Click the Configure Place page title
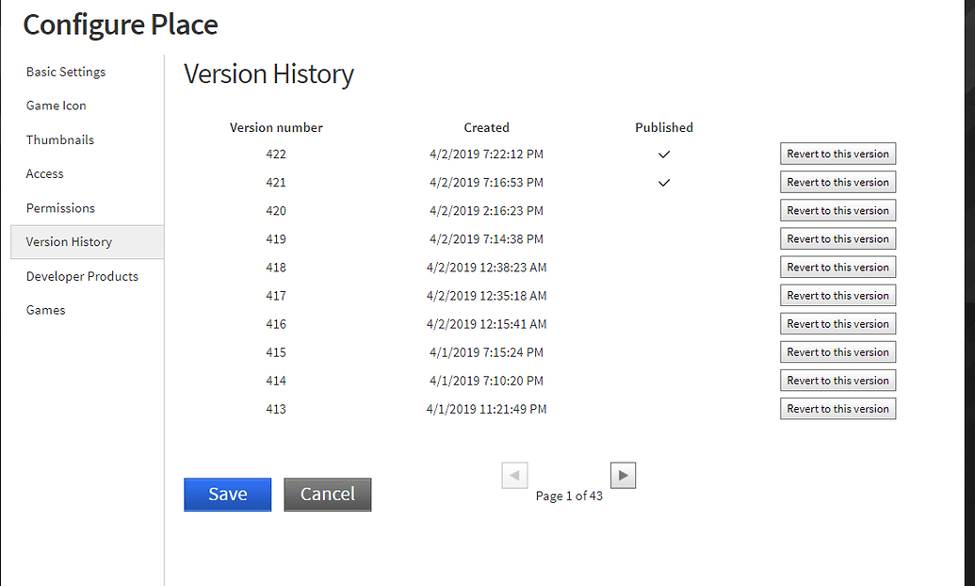The image size is (975, 586). point(121,24)
